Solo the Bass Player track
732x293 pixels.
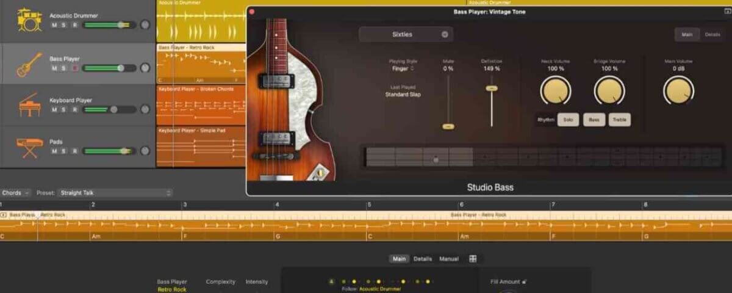(64, 68)
